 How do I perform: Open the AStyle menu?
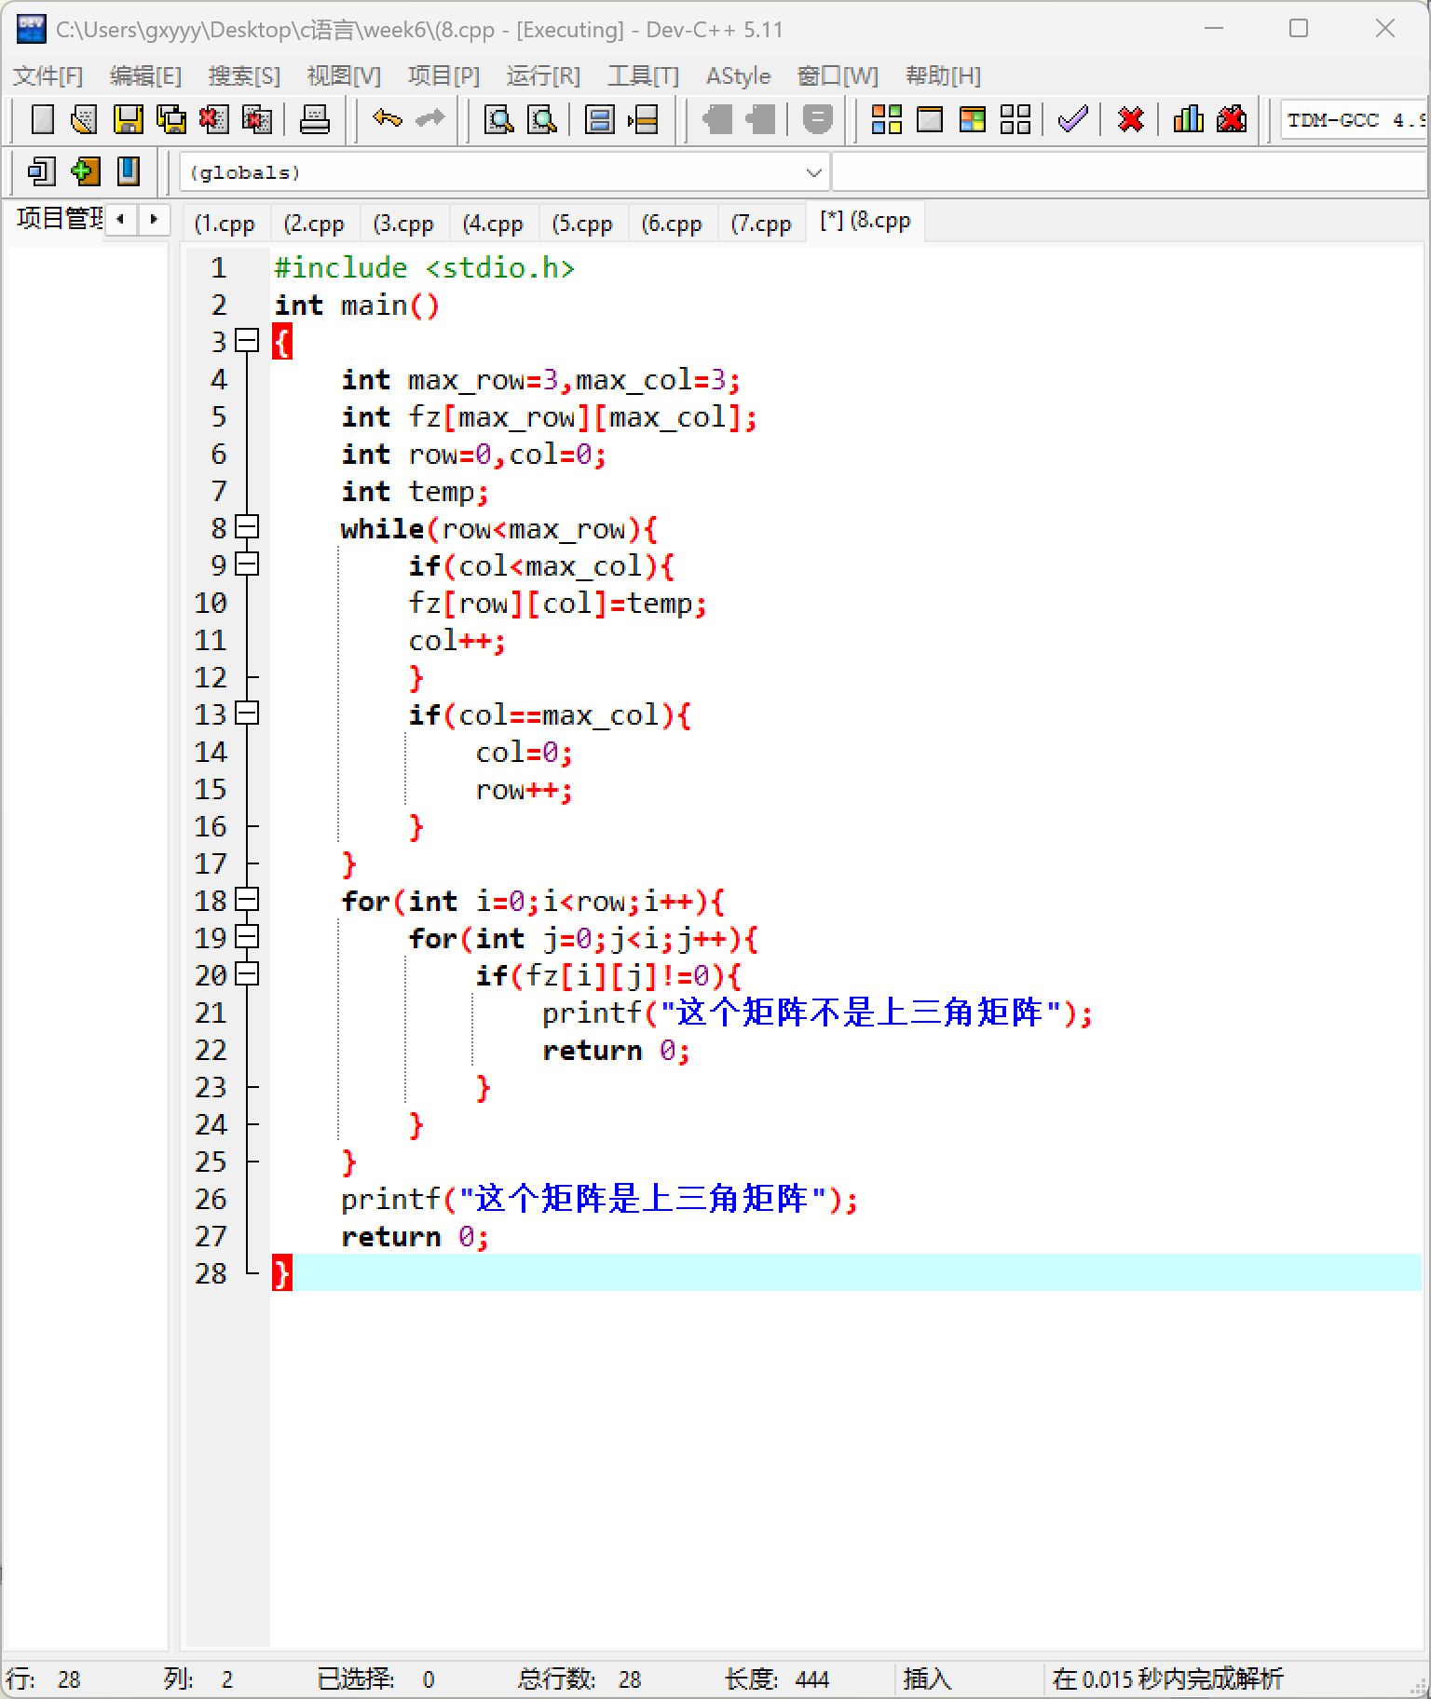click(739, 75)
